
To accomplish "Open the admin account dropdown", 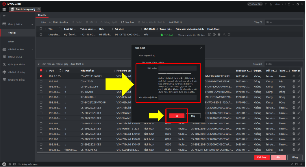I will point(279,4).
